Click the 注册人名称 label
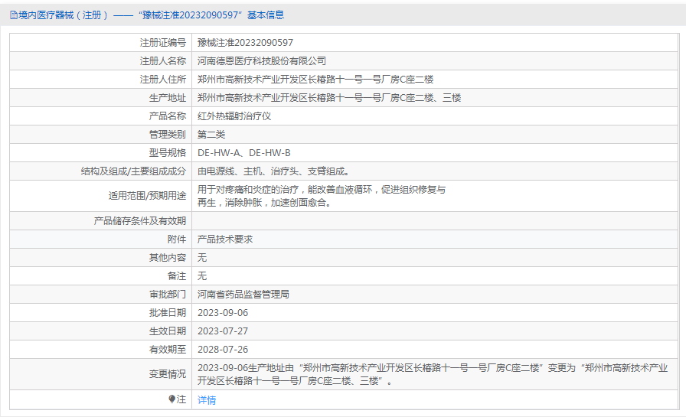This screenshot has height=417, width=686. 163,61
